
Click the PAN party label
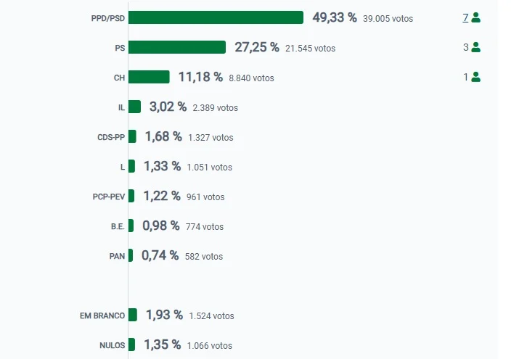coord(117,256)
